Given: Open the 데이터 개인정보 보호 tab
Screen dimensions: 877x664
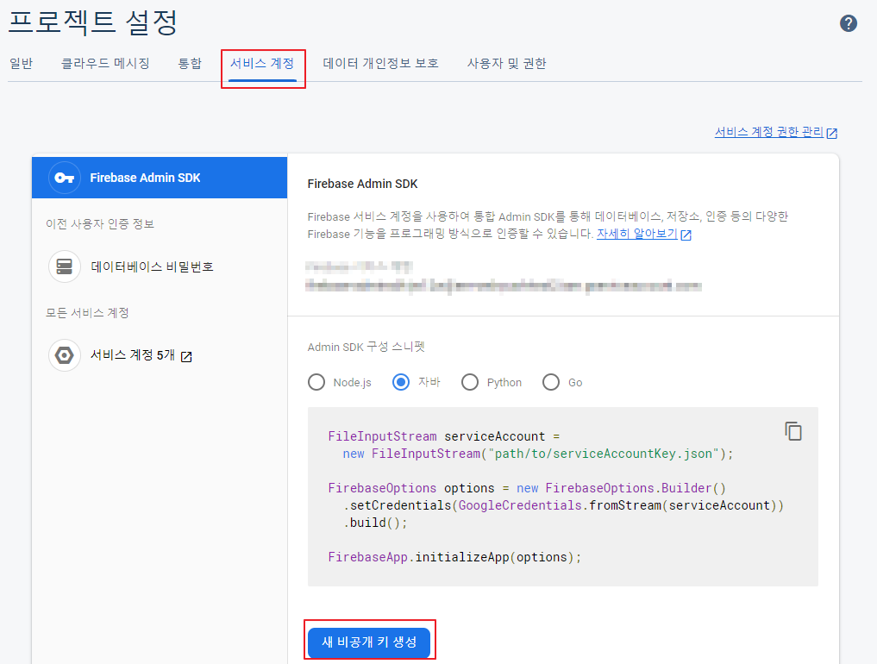Looking at the screenshot, I should pos(379,63).
